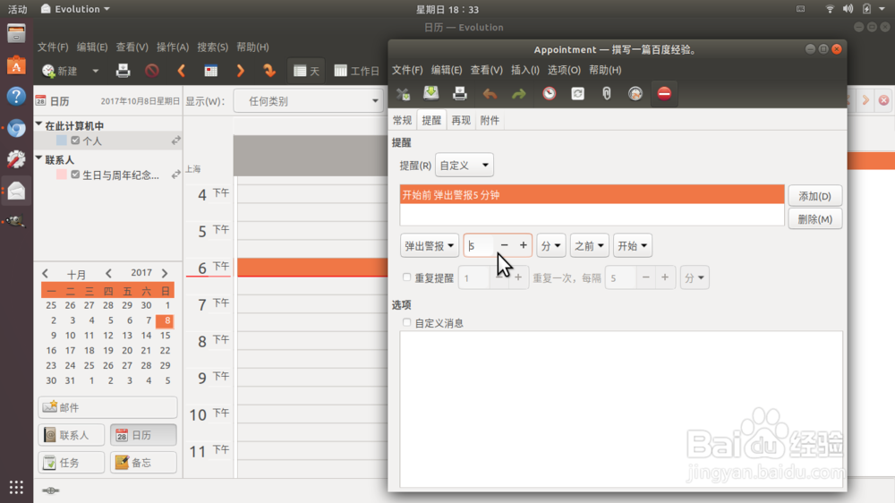
Task: Redo with the green forward arrow
Action: click(x=518, y=94)
